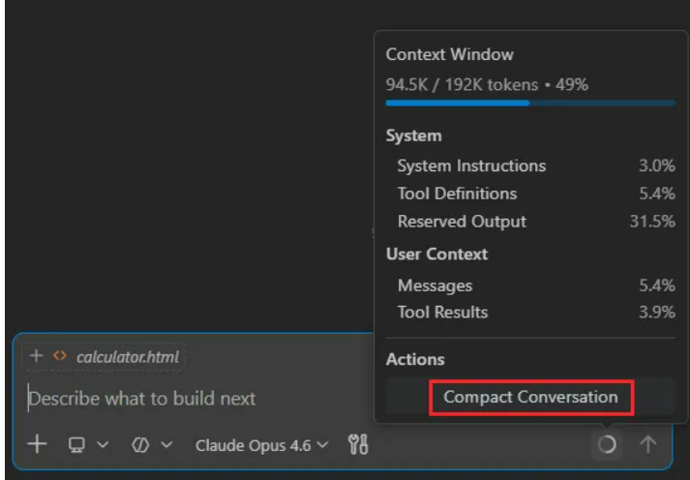The width and height of the screenshot is (690, 480).
Task: Click the circle-slash mode icon
Action: (x=138, y=444)
